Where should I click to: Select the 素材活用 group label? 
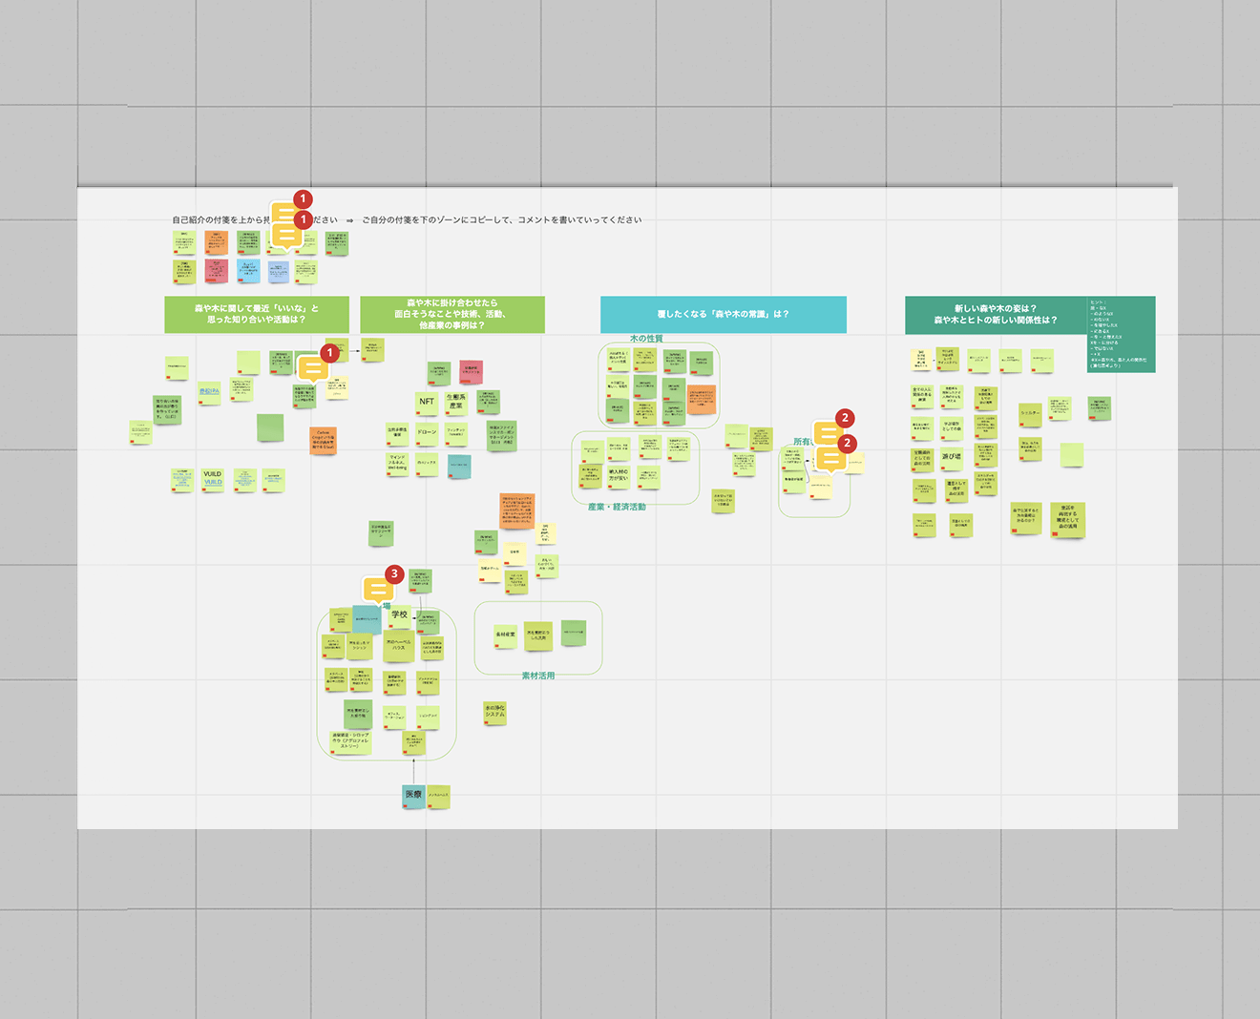[537, 676]
